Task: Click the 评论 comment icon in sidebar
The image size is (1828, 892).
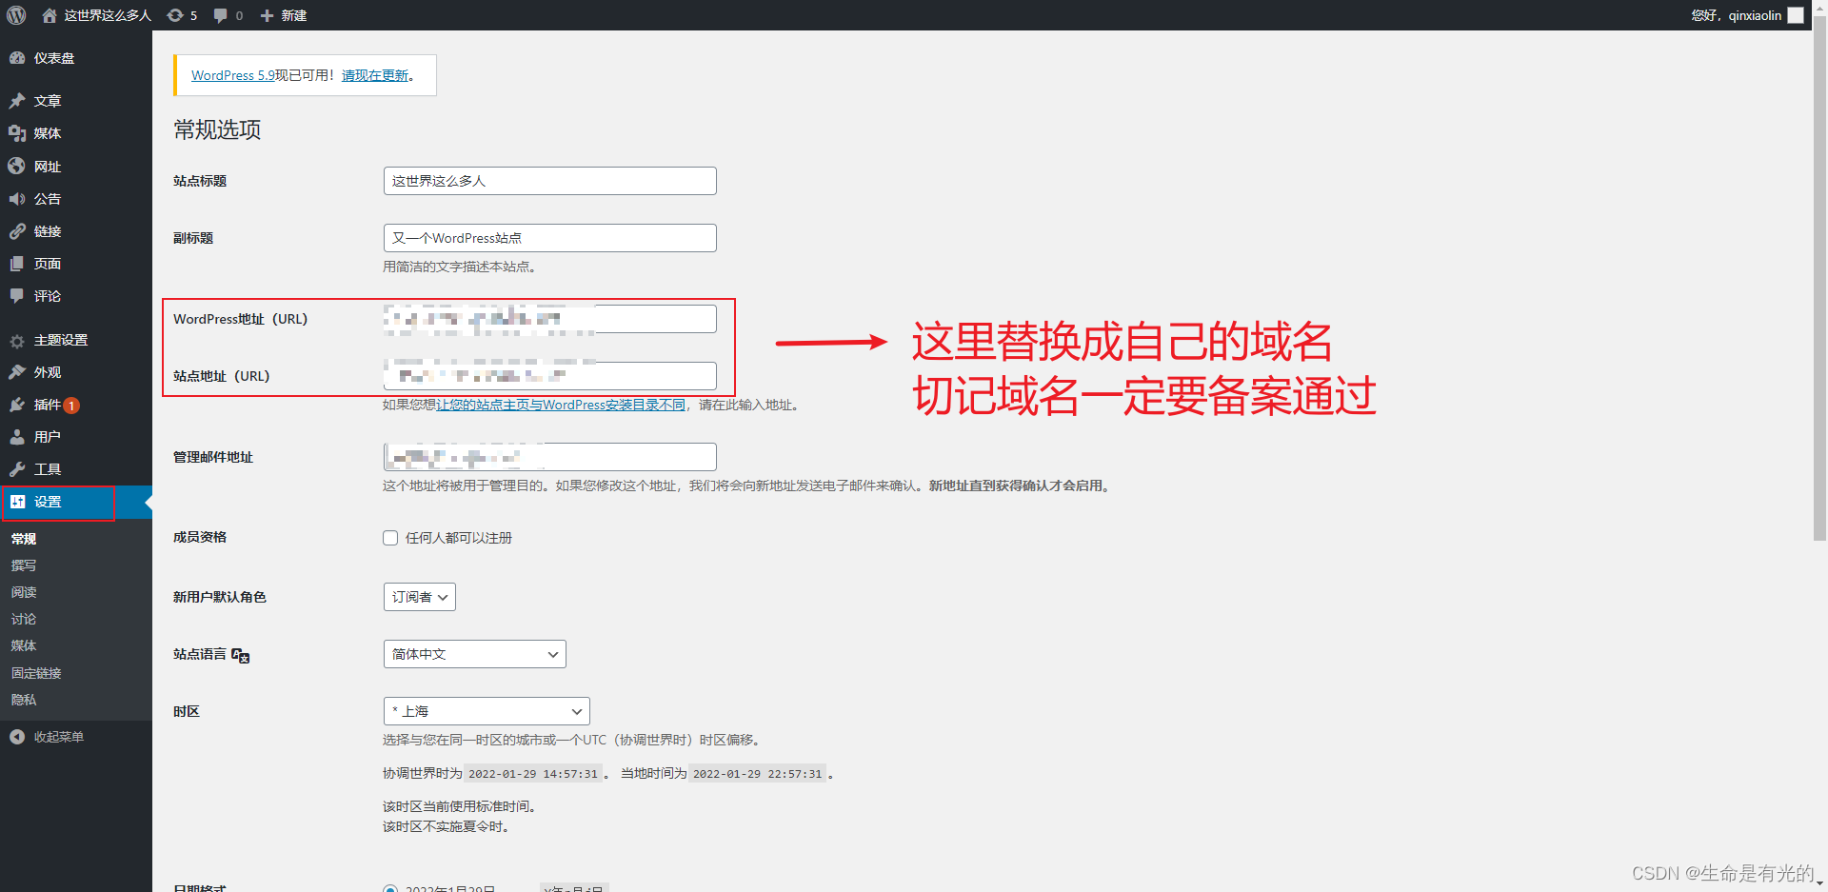Action: [x=17, y=296]
